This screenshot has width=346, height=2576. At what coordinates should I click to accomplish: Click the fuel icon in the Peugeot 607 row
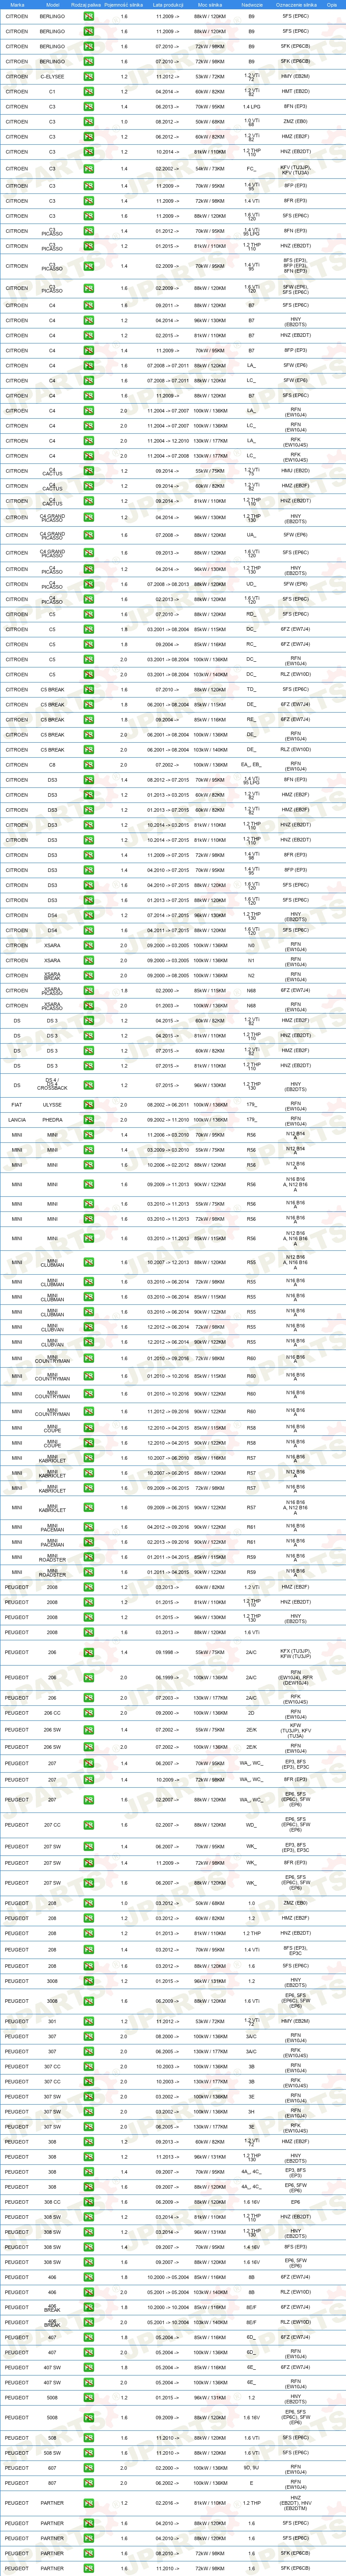tap(88, 2468)
